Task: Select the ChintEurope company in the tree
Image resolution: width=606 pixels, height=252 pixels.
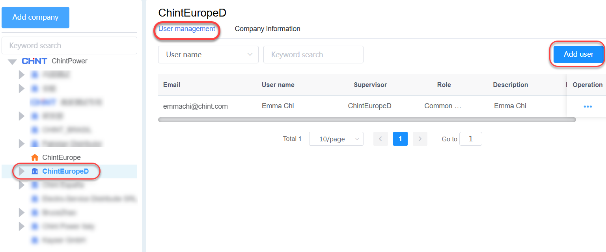Action: [62, 157]
